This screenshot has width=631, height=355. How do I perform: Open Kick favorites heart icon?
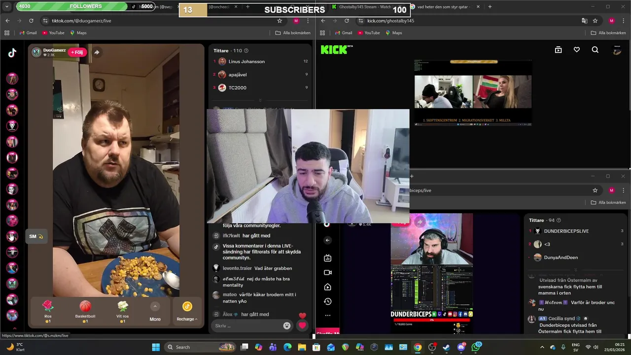pyautogui.click(x=576, y=50)
